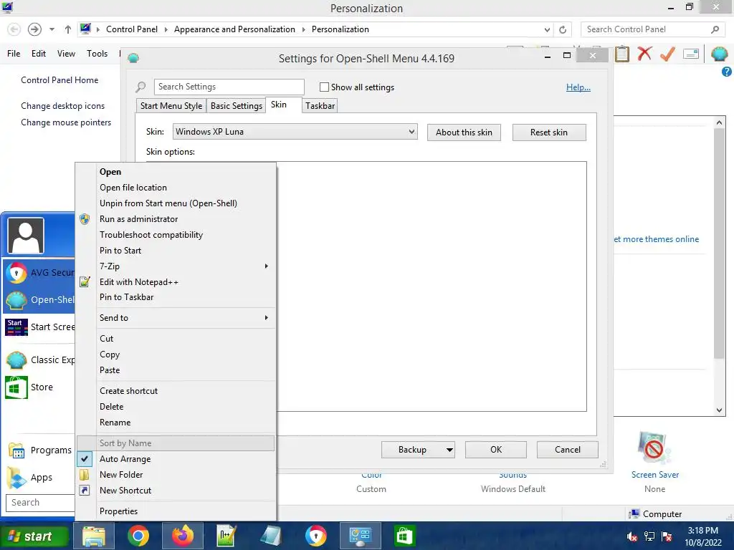734x550 pixels.
Task: Click the envelope Email toolbar icon
Action: 691,54
